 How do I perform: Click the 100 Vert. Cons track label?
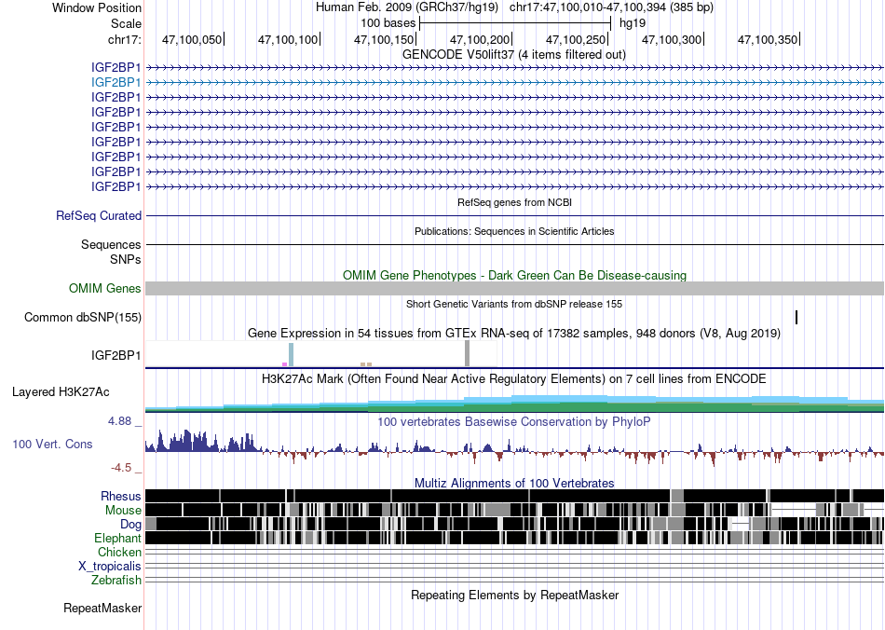pyautogui.click(x=52, y=445)
